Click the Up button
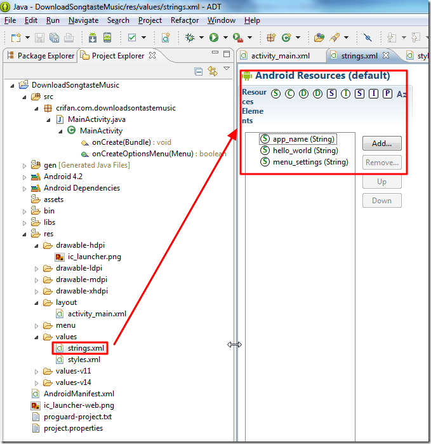The image size is (431, 444). coord(381,182)
